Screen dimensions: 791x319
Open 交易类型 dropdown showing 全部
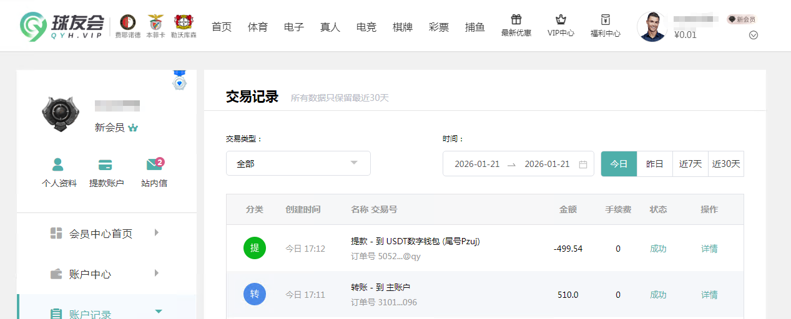click(298, 163)
